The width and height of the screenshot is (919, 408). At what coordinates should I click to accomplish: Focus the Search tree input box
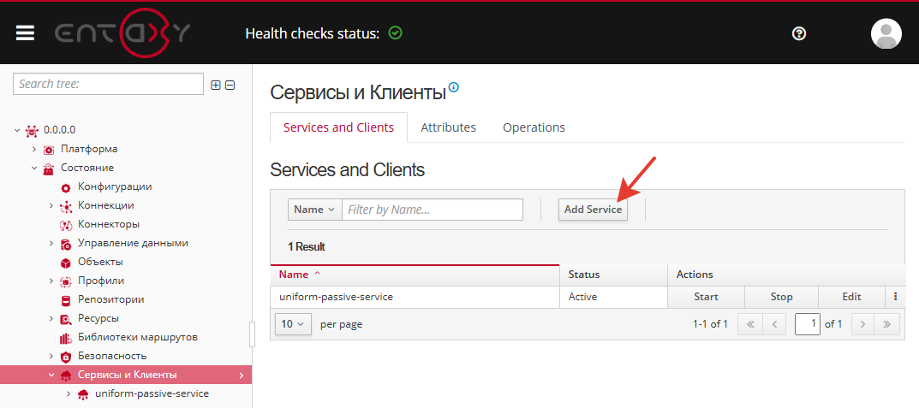[x=108, y=84]
